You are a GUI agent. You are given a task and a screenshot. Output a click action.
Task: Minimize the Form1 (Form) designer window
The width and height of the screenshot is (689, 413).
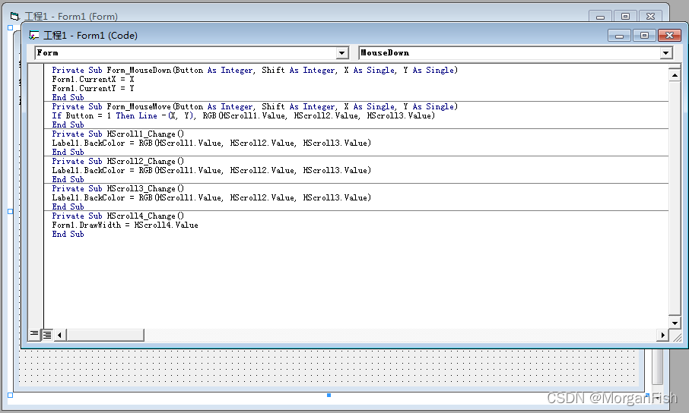pyautogui.click(x=600, y=17)
